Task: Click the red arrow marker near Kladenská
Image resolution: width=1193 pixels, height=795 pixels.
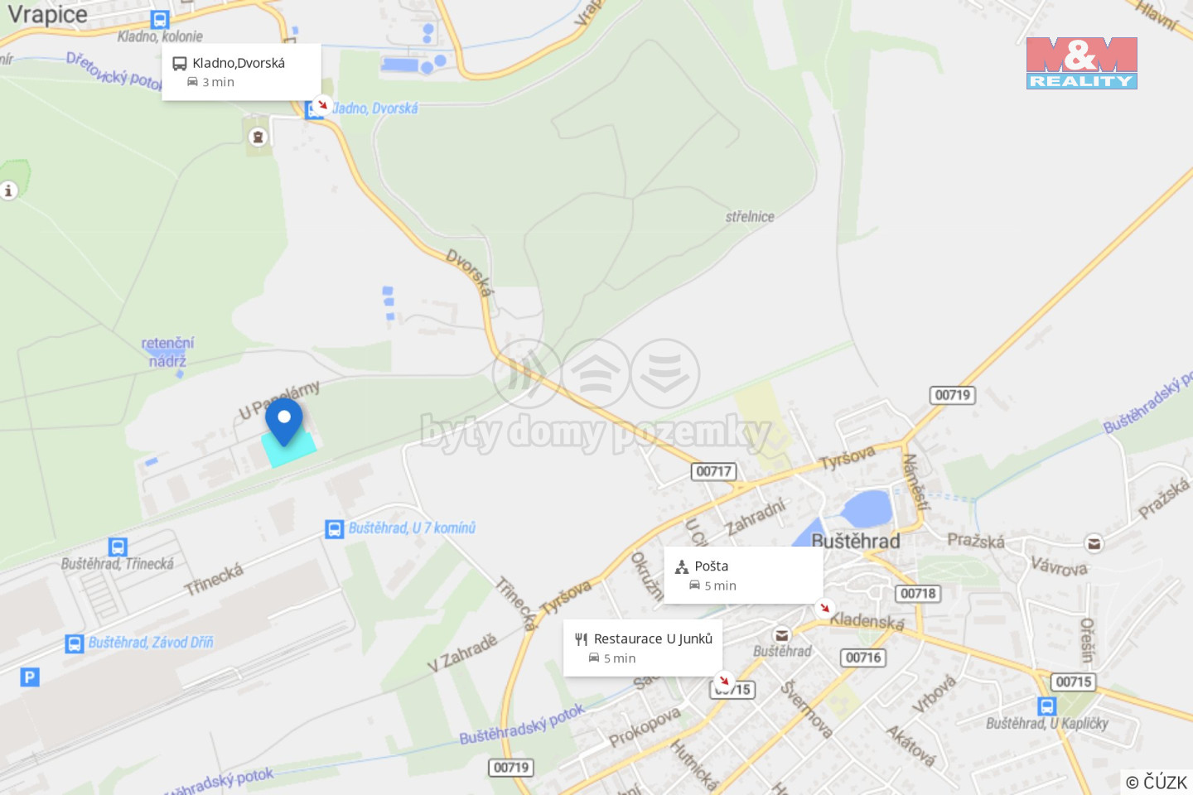Action: coord(824,607)
